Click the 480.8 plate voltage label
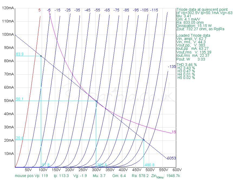Viewport: 233px width, 180px height. pos(149,165)
